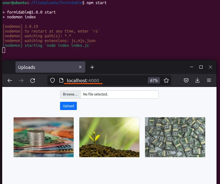220x184 pixels.
Task: Open the coins on banknotes image
Action: (x=44, y=137)
